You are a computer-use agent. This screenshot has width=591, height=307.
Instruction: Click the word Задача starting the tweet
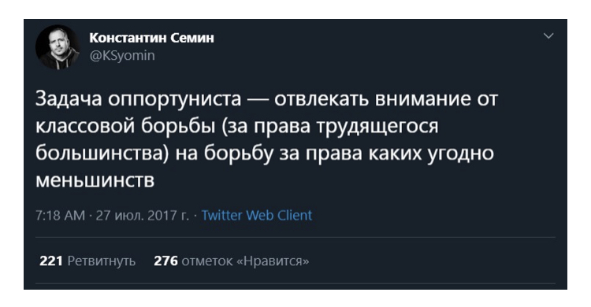point(69,99)
